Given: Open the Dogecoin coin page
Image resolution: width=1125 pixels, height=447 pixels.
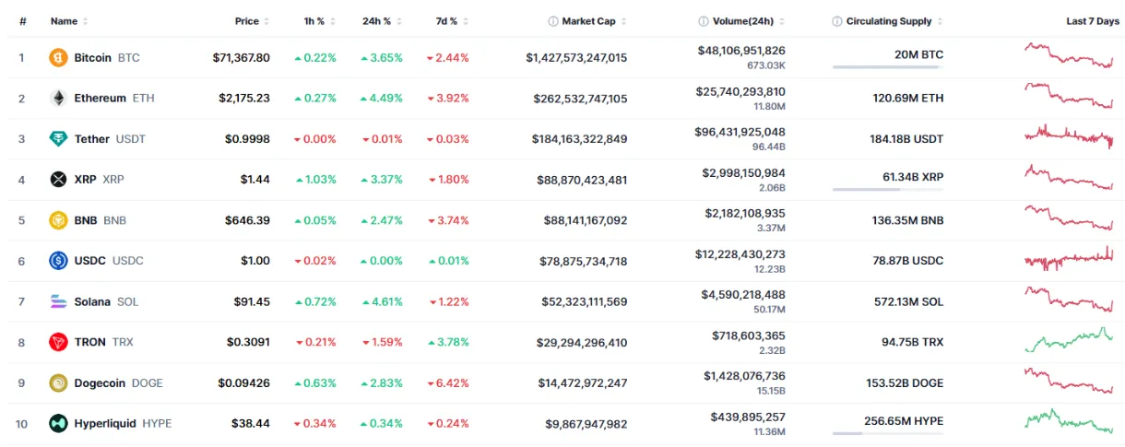Looking at the screenshot, I should (x=98, y=382).
